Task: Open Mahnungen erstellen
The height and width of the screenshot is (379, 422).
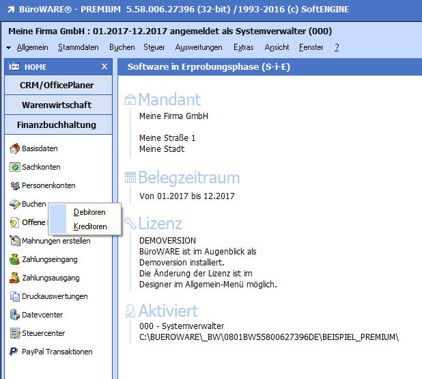Action: (x=56, y=241)
